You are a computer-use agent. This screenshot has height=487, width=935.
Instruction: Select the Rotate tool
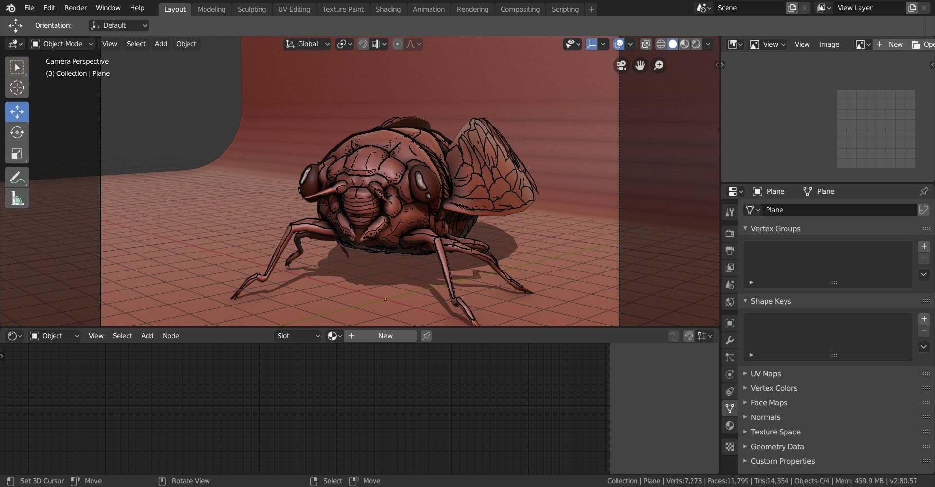[x=17, y=133]
